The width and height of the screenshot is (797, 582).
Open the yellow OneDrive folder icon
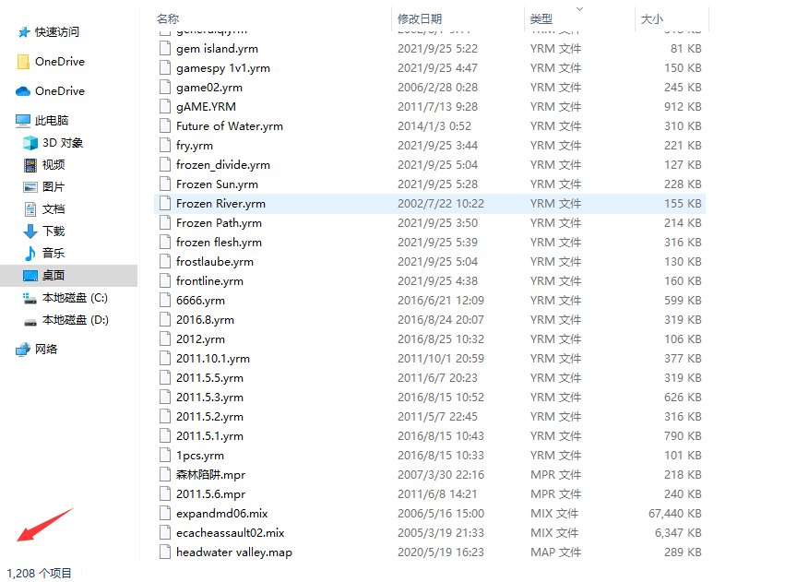23,62
